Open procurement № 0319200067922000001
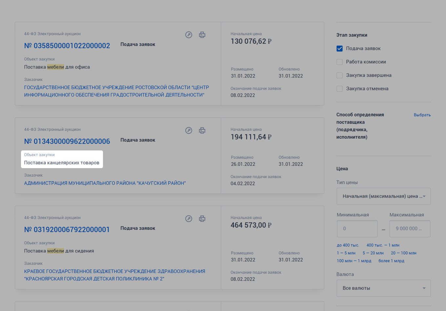The image size is (446, 311). click(x=67, y=230)
